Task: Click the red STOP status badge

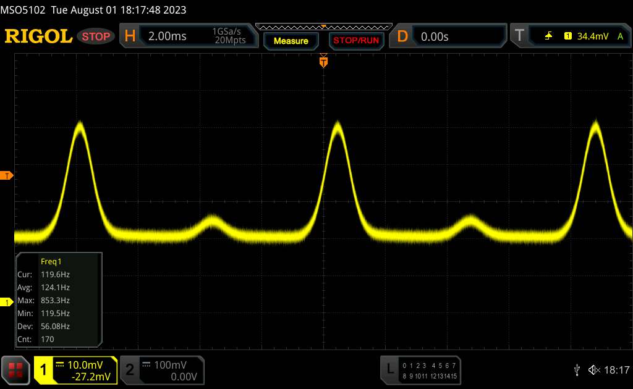Action: [x=96, y=36]
